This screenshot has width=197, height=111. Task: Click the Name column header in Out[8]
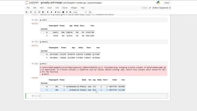click(84, 80)
